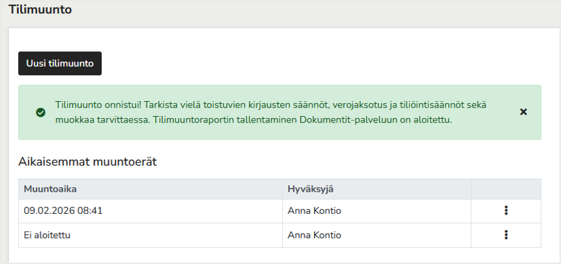
Task: Click the Hyväksyjä column header
Action: [x=310, y=189]
